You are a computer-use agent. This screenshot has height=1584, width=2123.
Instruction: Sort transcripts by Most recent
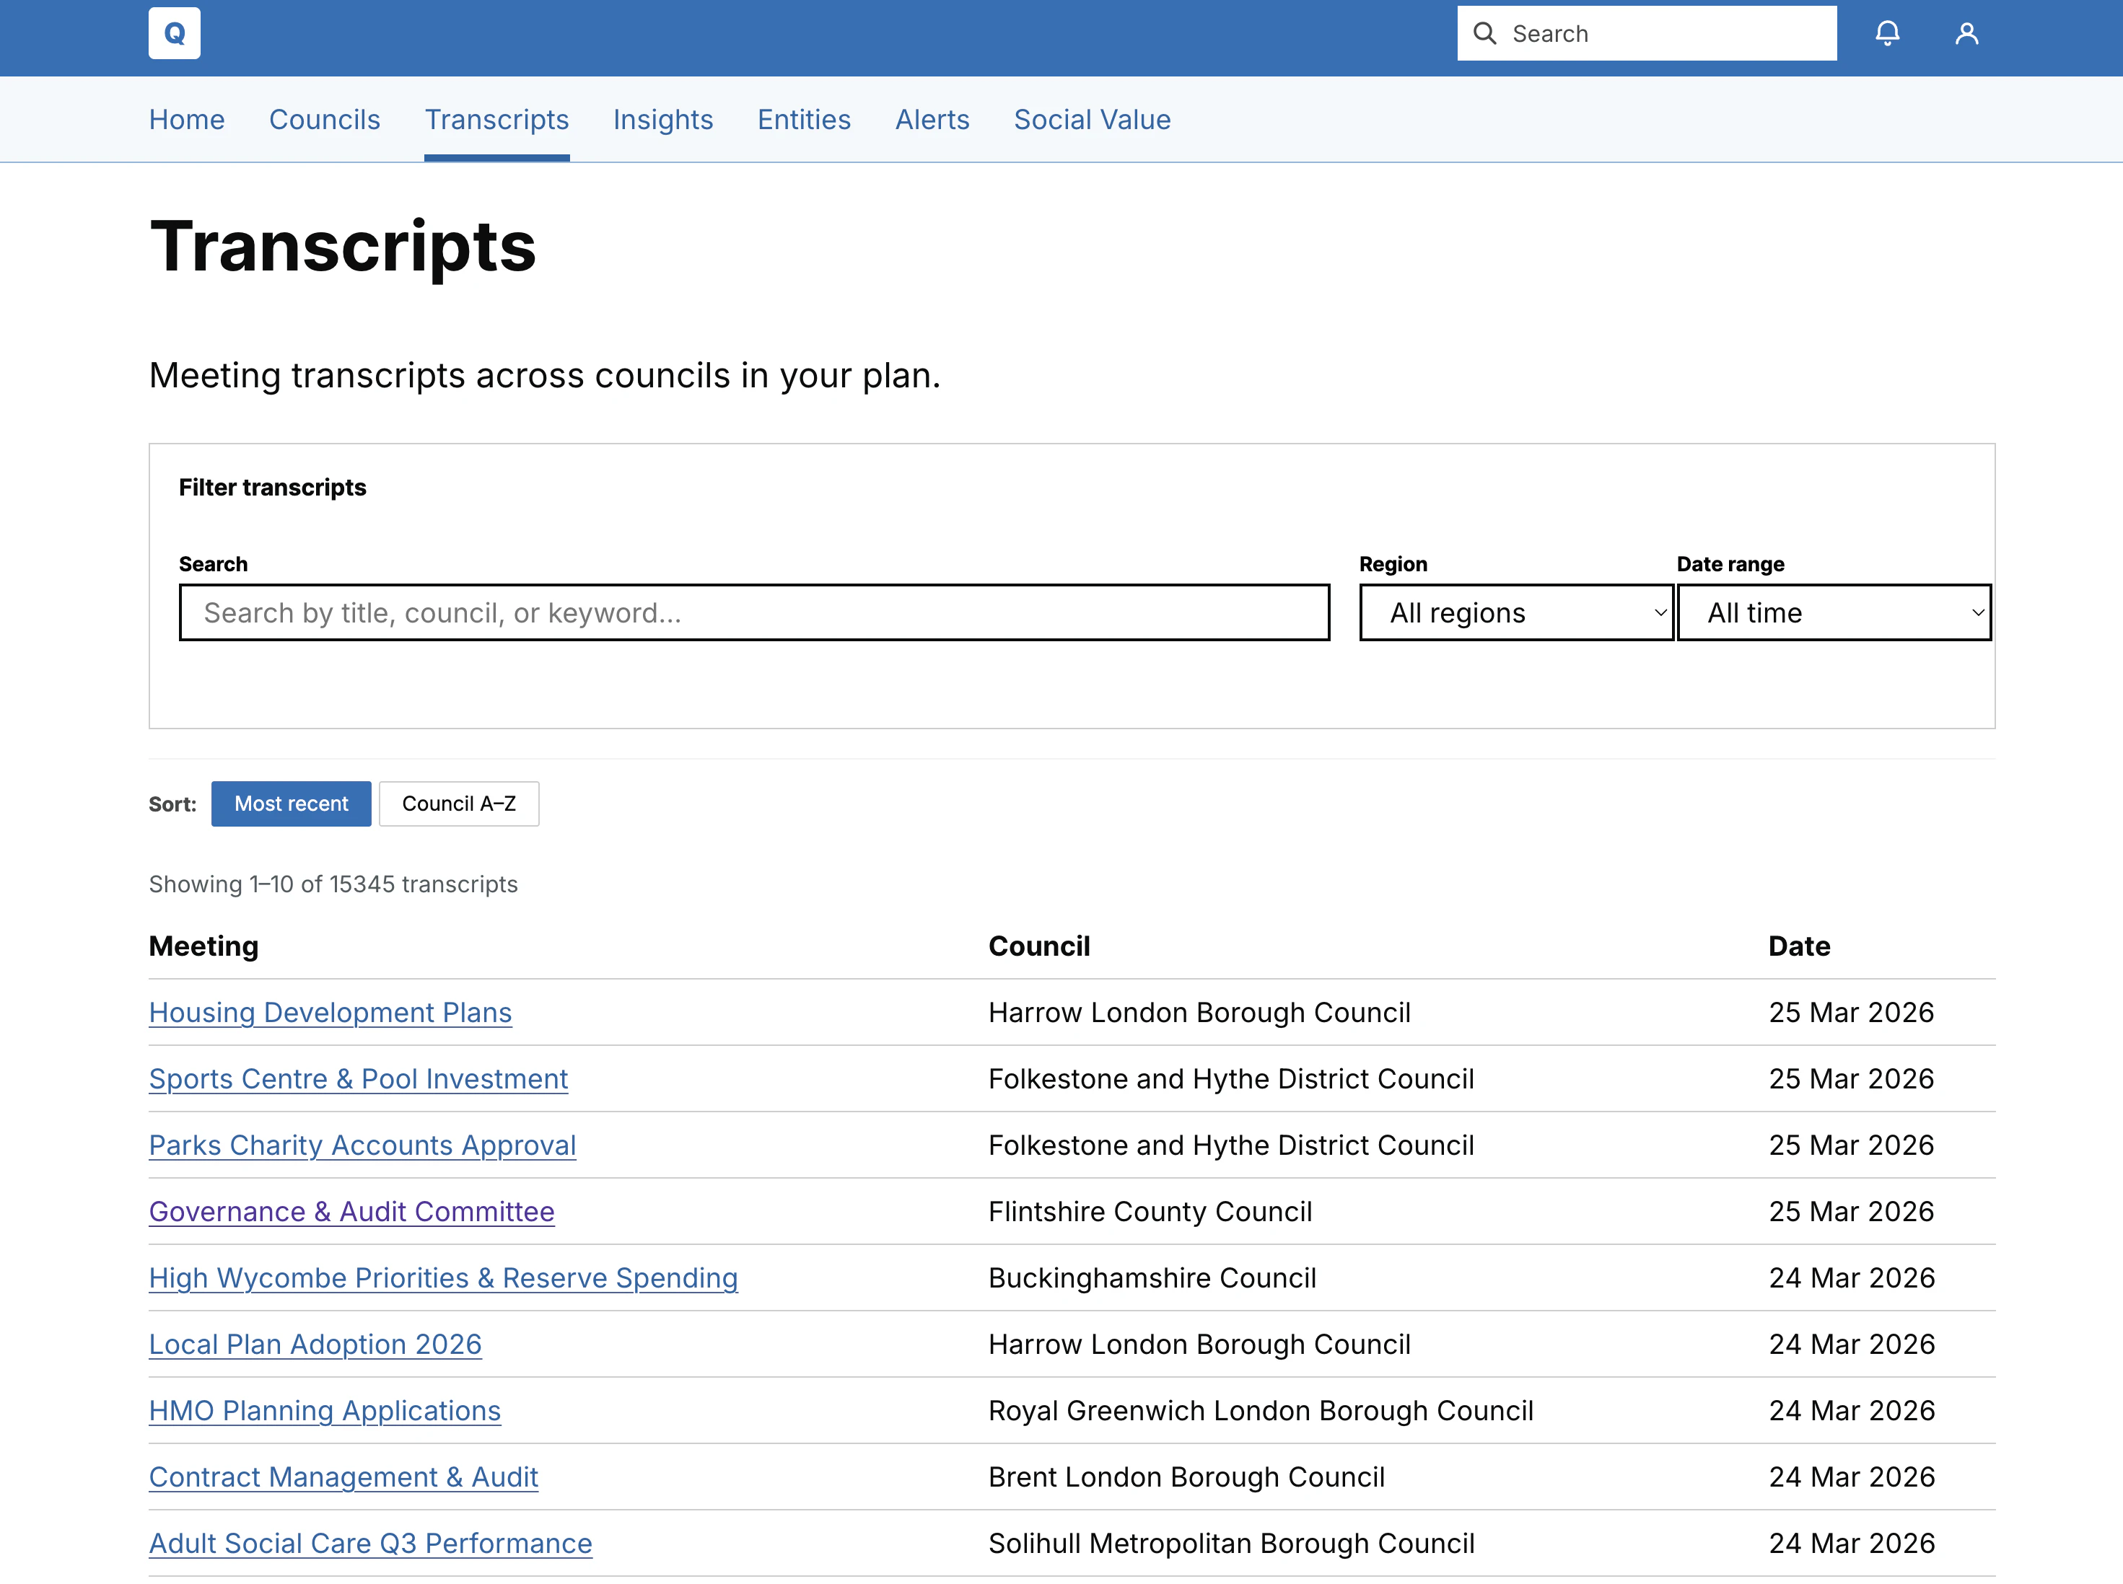click(291, 804)
